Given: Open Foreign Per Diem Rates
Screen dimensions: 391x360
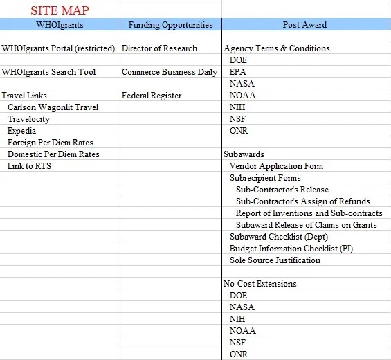Looking at the screenshot, I should point(50,143).
